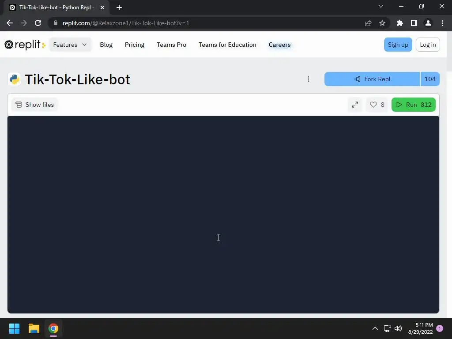Expand the repl to fullscreen
Viewport: 452px width, 339px height.
point(355,105)
